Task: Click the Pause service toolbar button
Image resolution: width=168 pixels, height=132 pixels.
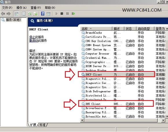Action: (67, 14)
